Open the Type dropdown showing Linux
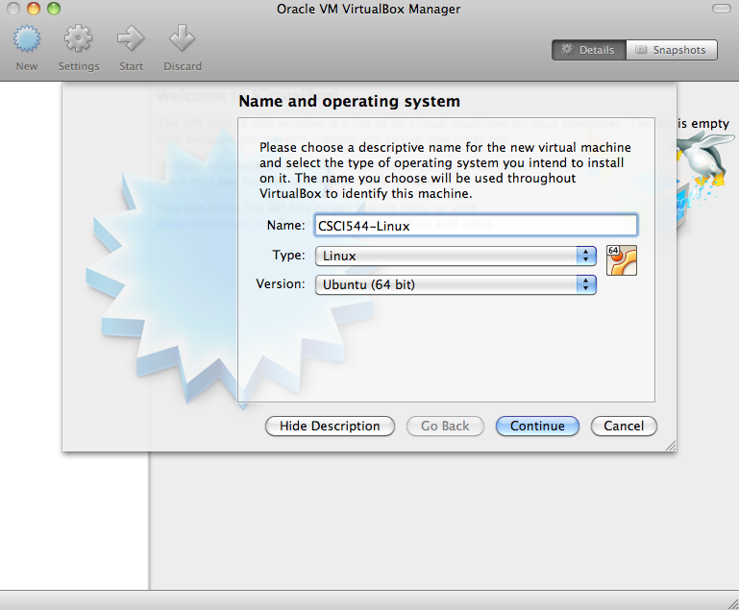This screenshot has height=610, width=739. [456, 256]
